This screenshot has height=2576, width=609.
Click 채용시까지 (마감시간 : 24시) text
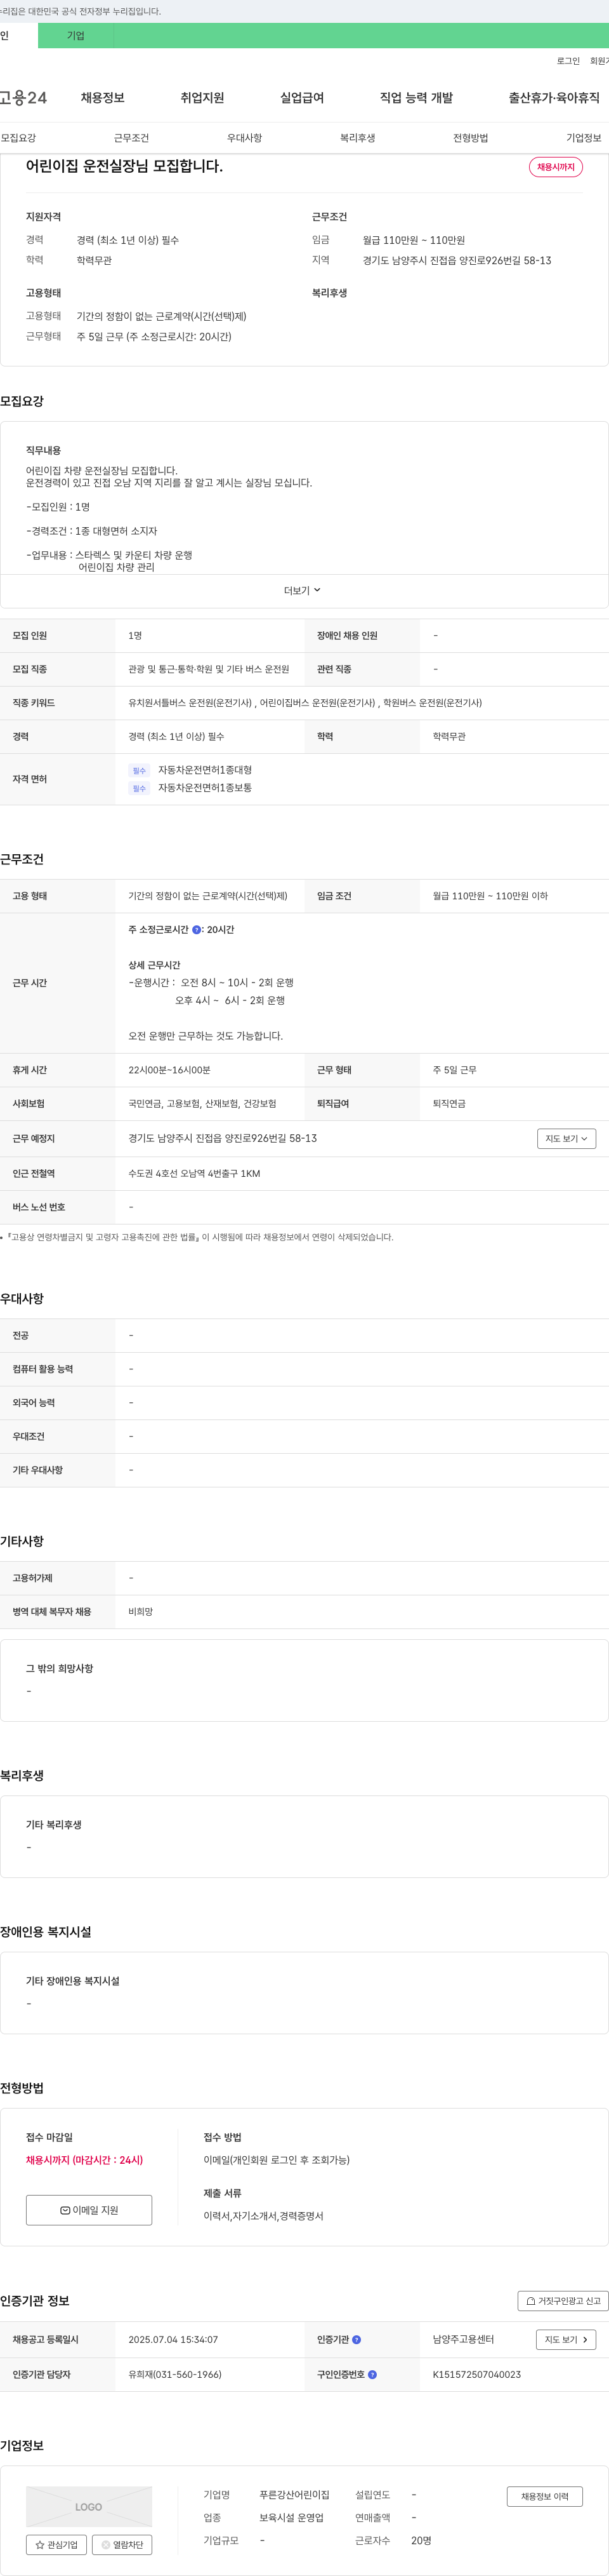click(x=84, y=2160)
